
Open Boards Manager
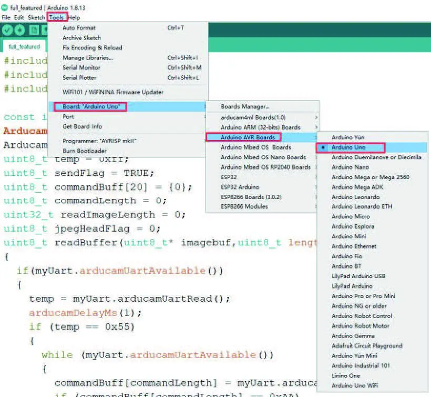[262, 106]
